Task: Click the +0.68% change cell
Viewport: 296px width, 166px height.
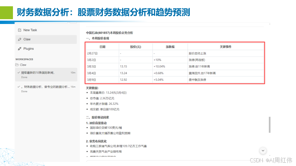Action: (x=170, y=73)
